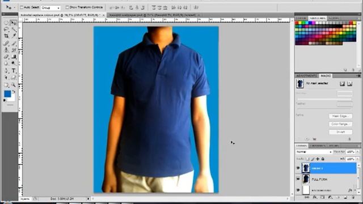Image resolution: width=363 pixels, height=204 pixels.
Task: Toggle lock position
Action: click(318, 159)
